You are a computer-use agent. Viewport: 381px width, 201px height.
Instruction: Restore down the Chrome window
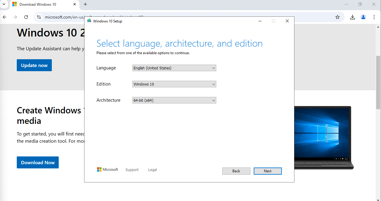360,4
